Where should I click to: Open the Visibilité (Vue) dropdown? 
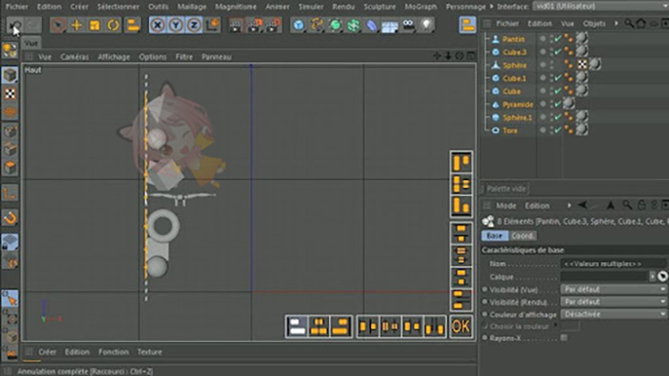coord(614,290)
